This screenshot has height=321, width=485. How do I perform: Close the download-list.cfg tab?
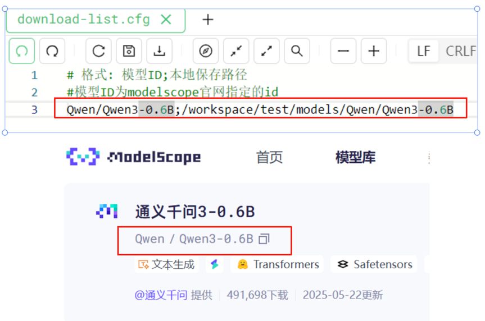166,20
